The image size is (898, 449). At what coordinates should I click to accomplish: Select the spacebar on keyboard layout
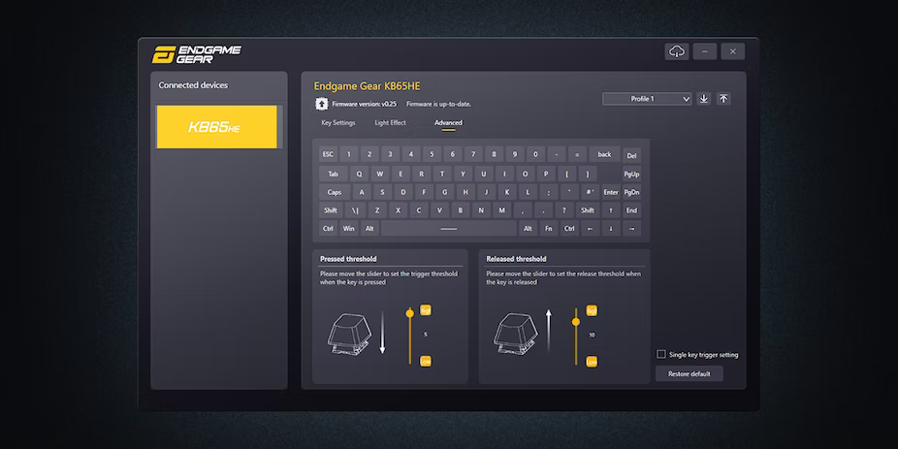[448, 229]
